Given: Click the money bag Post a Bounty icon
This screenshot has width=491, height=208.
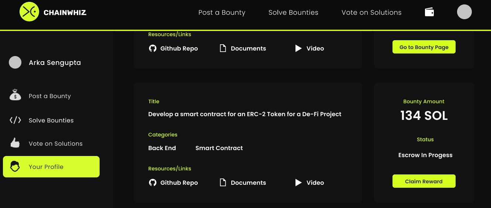Looking at the screenshot, I should (15, 95).
